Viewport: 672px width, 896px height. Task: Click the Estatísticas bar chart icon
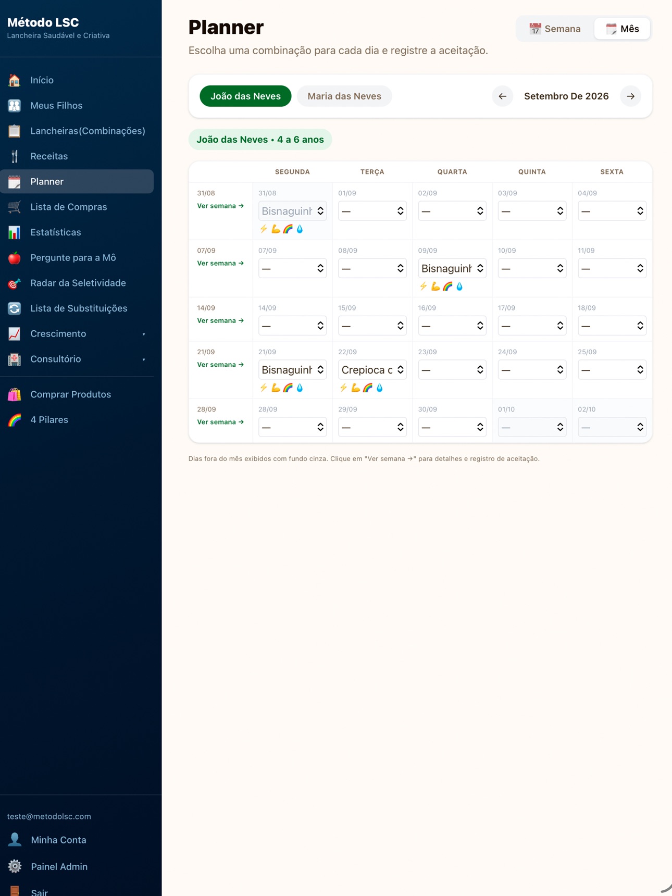pos(15,232)
